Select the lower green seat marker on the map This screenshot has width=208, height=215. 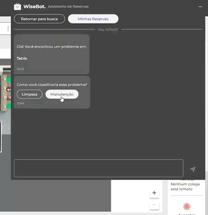pyautogui.click(x=9, y=106)
